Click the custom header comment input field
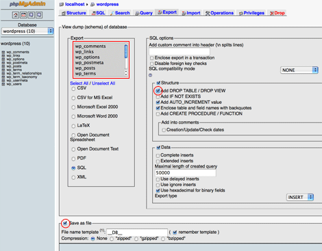 179,51
